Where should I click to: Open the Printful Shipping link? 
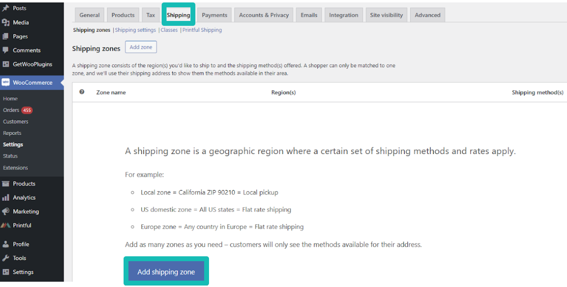click(202, 30)
